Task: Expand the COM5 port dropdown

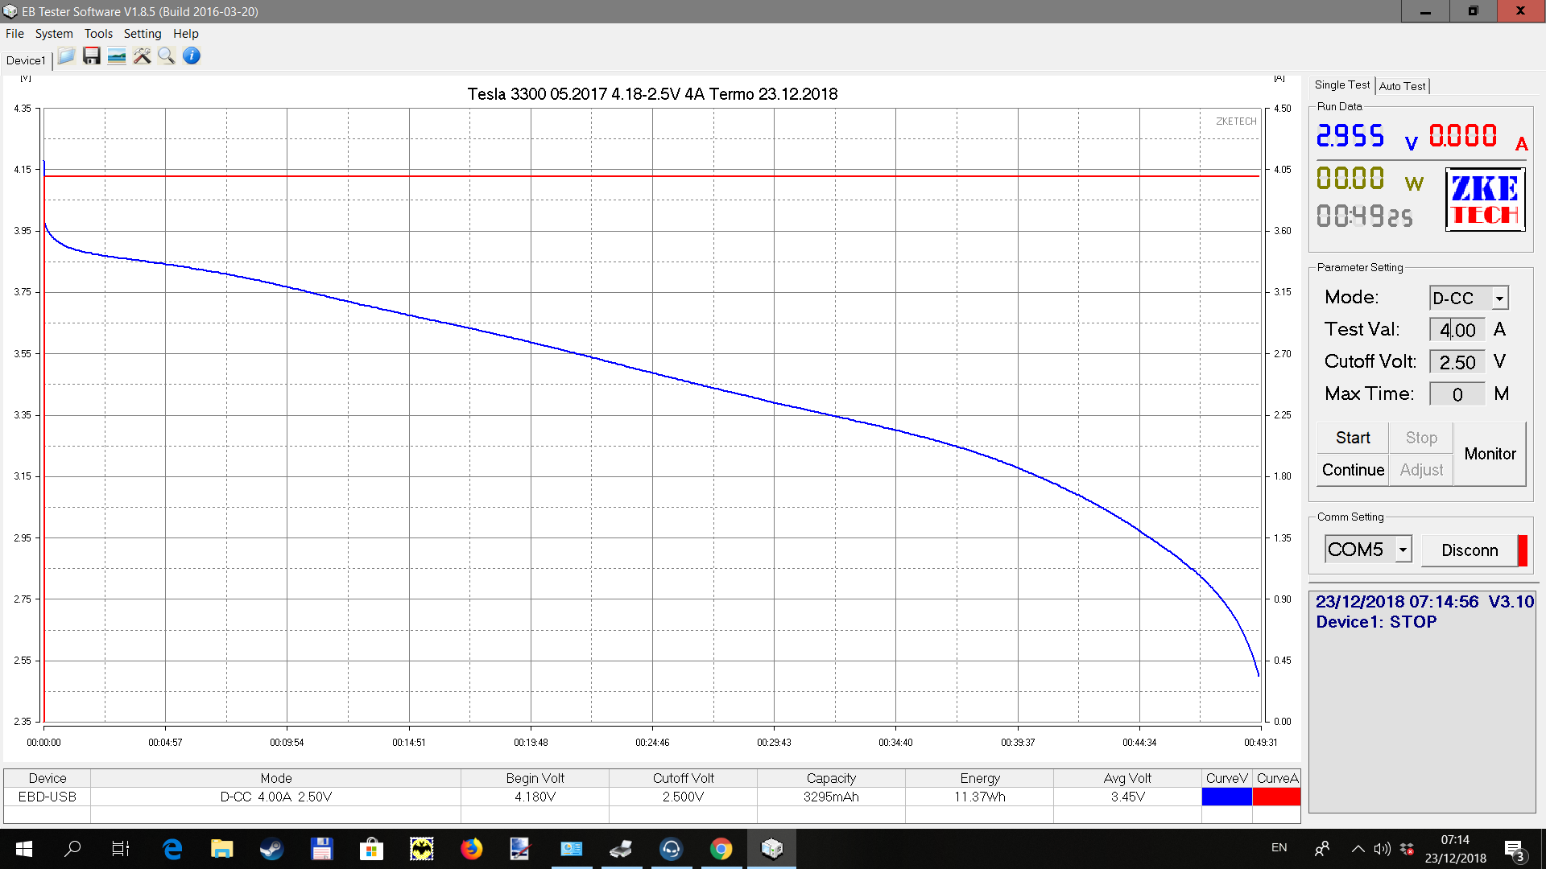Action: coord(1403,550)
